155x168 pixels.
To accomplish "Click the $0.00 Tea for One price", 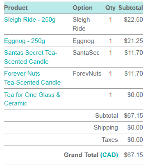I will pos(135,95).
